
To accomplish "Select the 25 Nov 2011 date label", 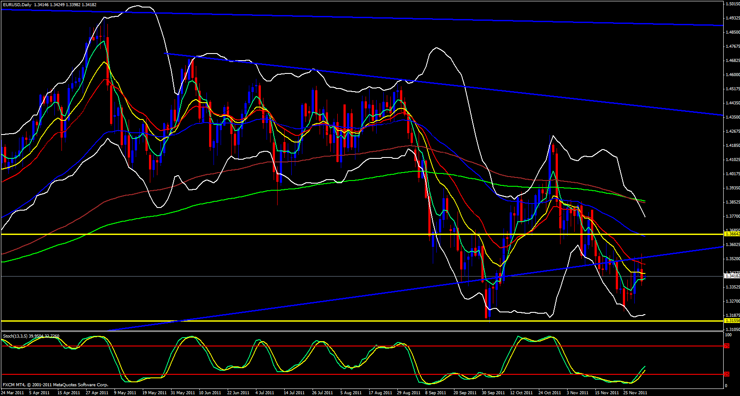I will pos(635,392).
